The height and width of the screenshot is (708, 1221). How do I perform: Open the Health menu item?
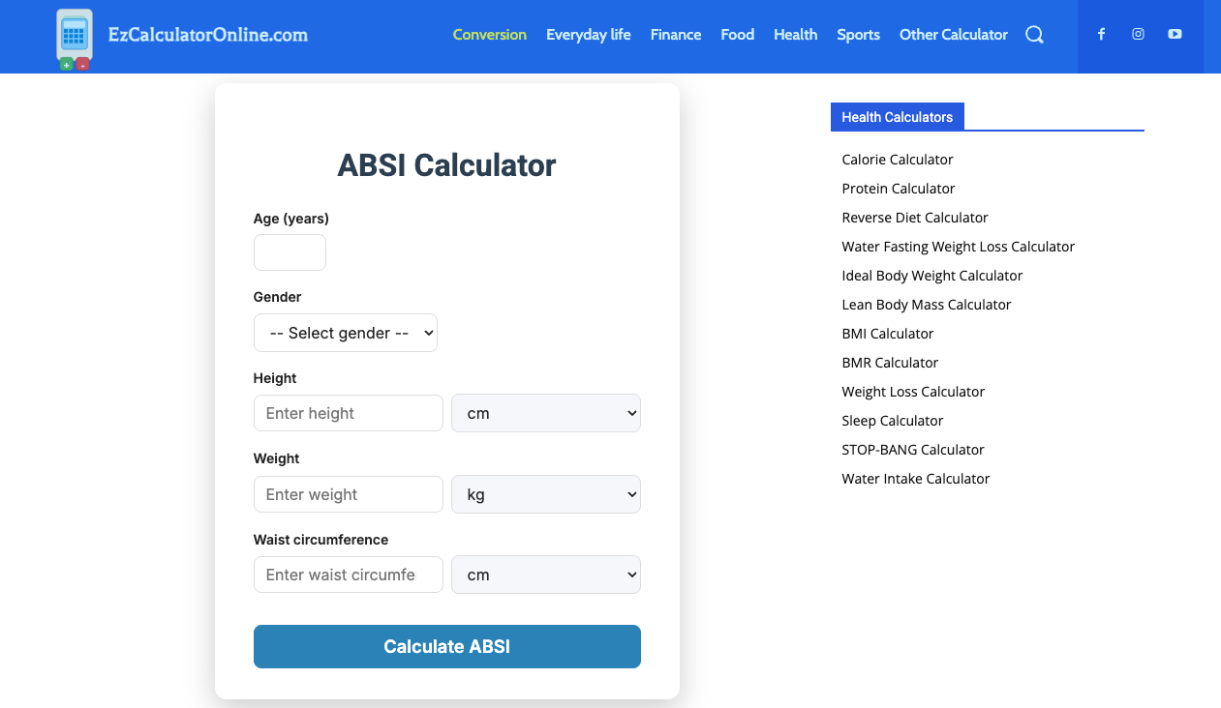coord(796,35)
